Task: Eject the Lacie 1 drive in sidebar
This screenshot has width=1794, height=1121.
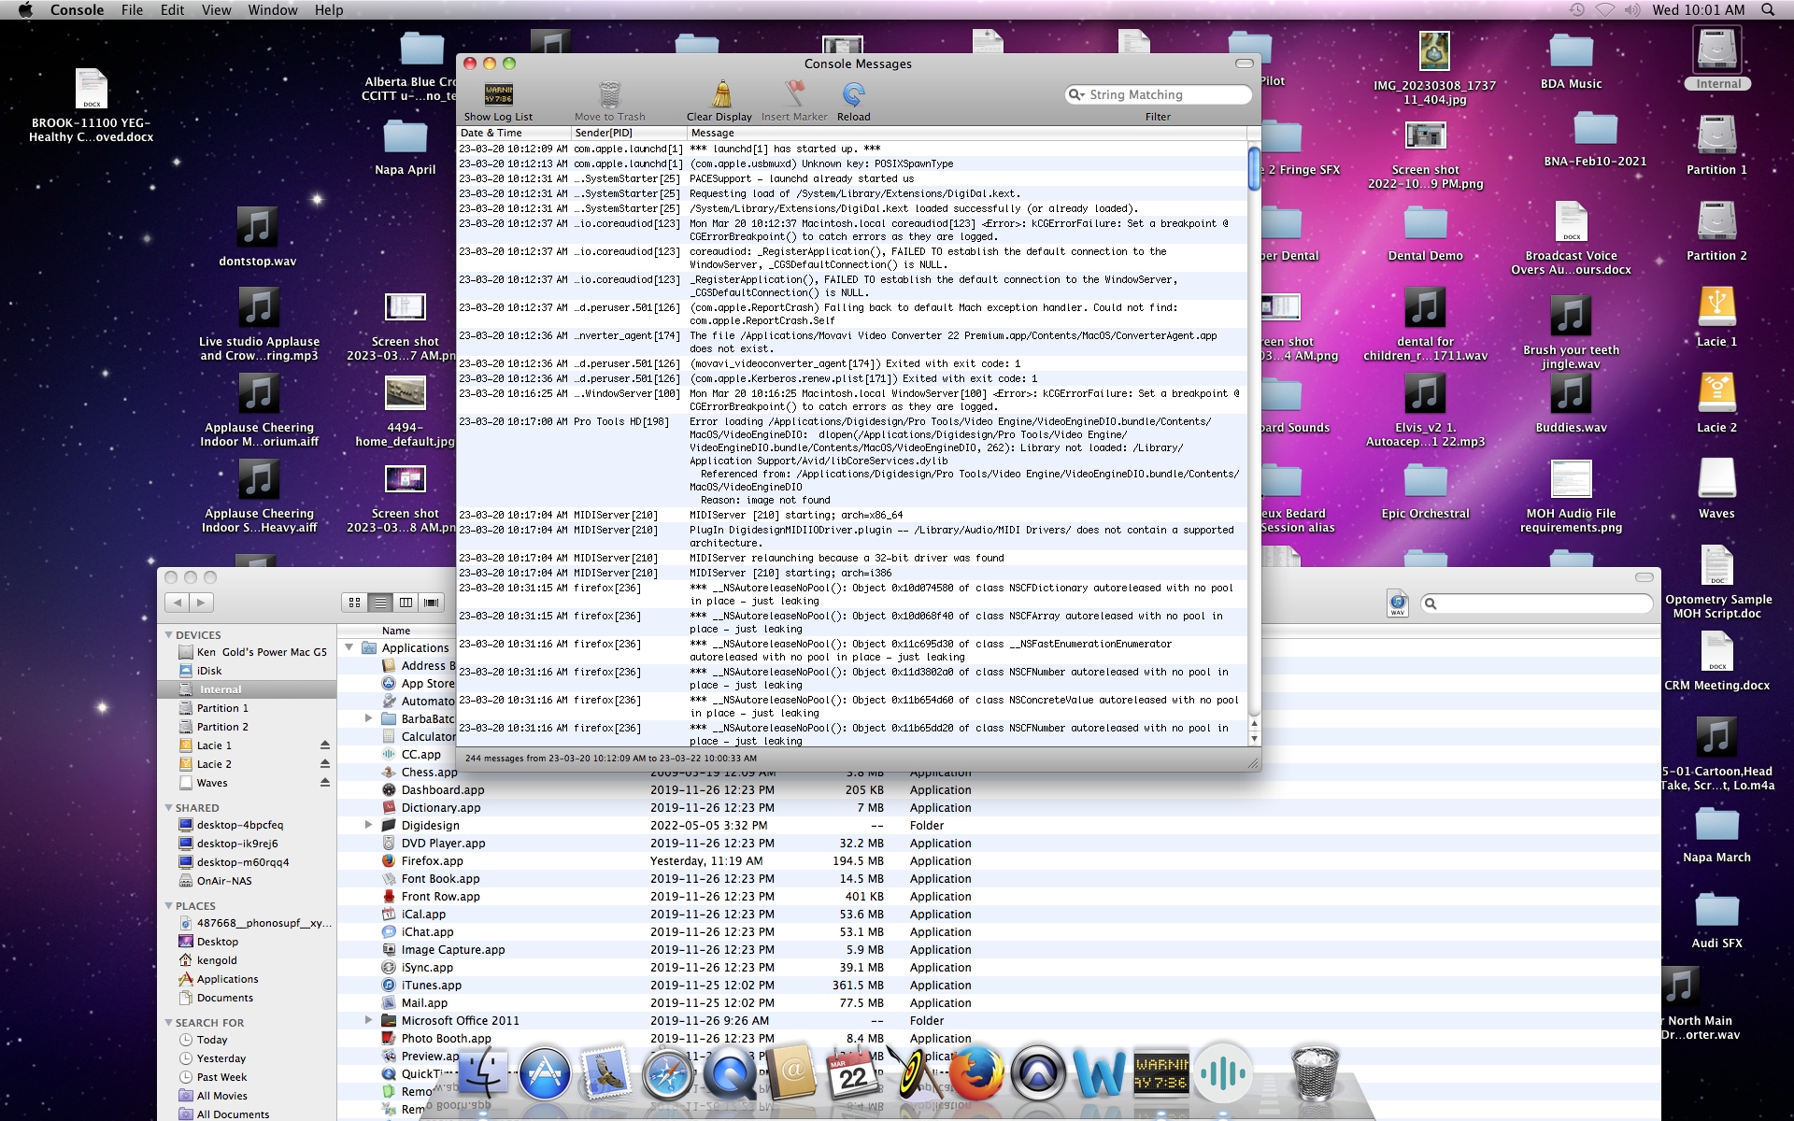Action: [325, 745]
